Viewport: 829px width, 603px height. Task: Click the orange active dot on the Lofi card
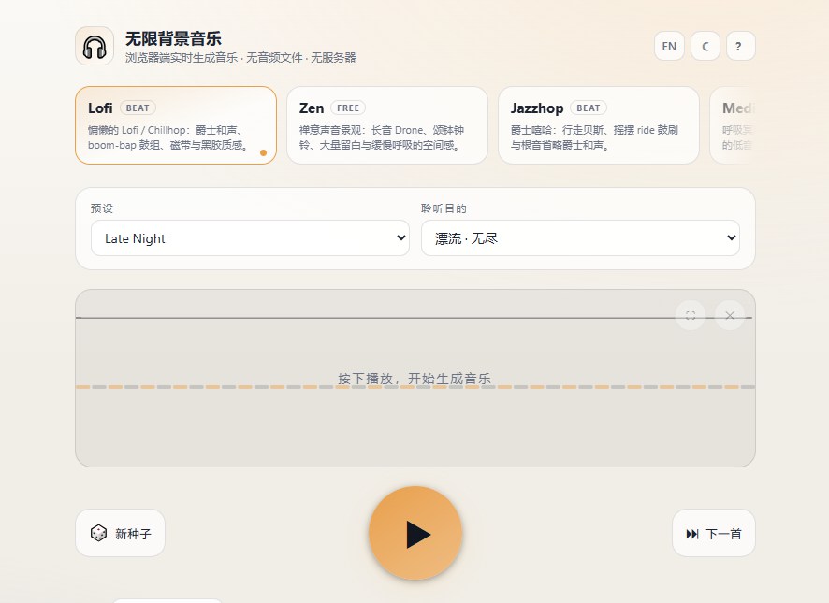[263, 152]
